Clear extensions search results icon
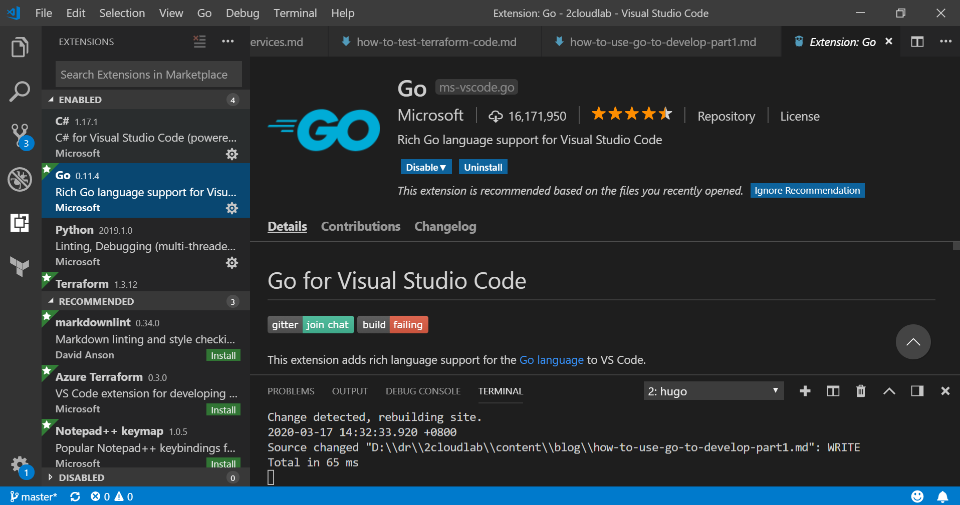Image resolution: width=960 pixels, height=505 pixels. click(199, 42)
